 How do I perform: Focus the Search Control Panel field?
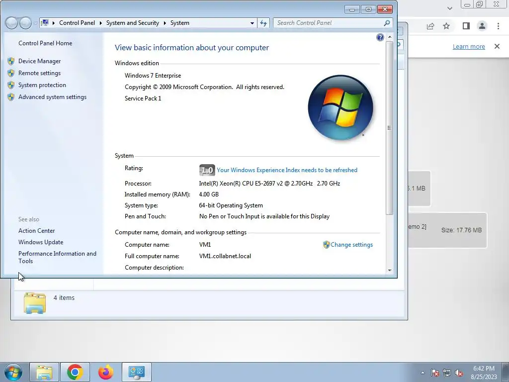coord(329,23)
